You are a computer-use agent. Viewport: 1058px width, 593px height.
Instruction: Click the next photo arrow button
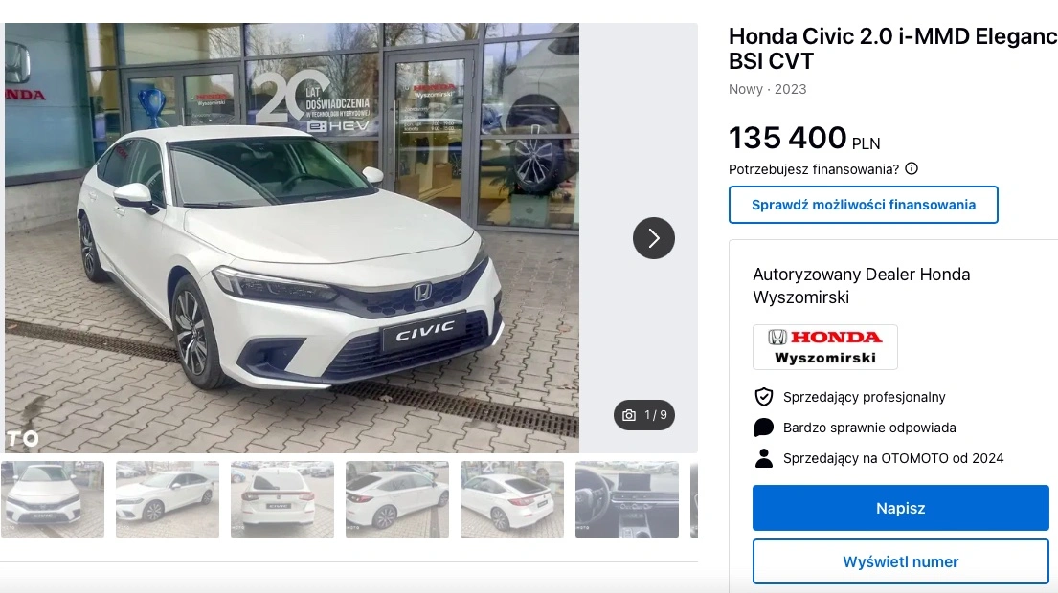click(x=653, y=238)
